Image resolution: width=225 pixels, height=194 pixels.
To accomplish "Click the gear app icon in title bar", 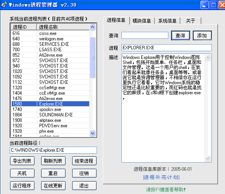I will (x=4, y=5).
